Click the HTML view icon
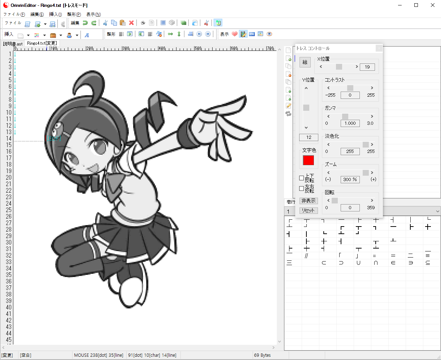Viewport: 441px width, 360px height. 252,34
